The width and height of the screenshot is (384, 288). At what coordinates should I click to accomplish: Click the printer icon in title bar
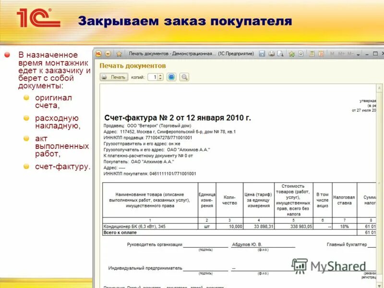[271, 54]
